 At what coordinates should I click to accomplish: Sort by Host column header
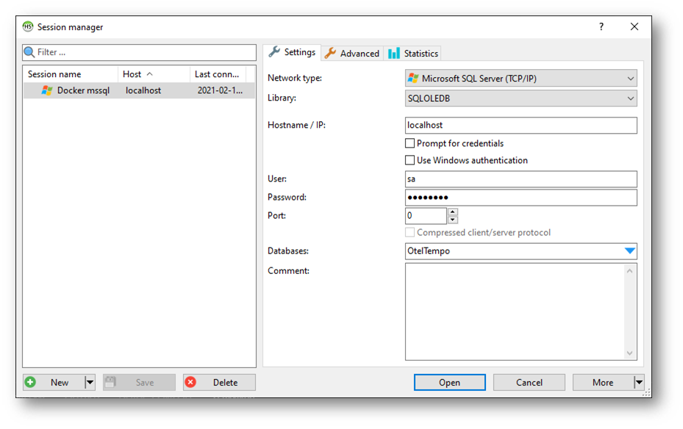coord(154,74)
